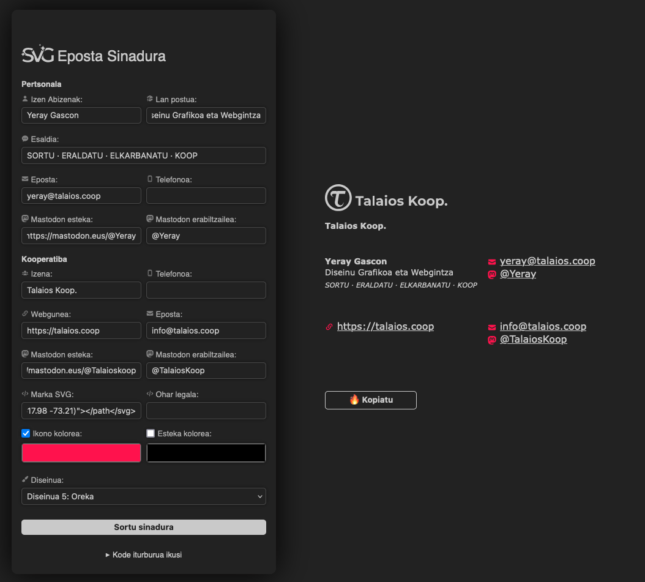This screenshot has height=582, width=645.
Task: Click the Kopiatu copy button
Action: point(370,400)
